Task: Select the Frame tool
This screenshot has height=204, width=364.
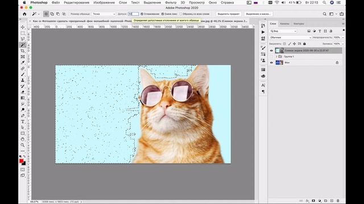Action: (23, 57)
